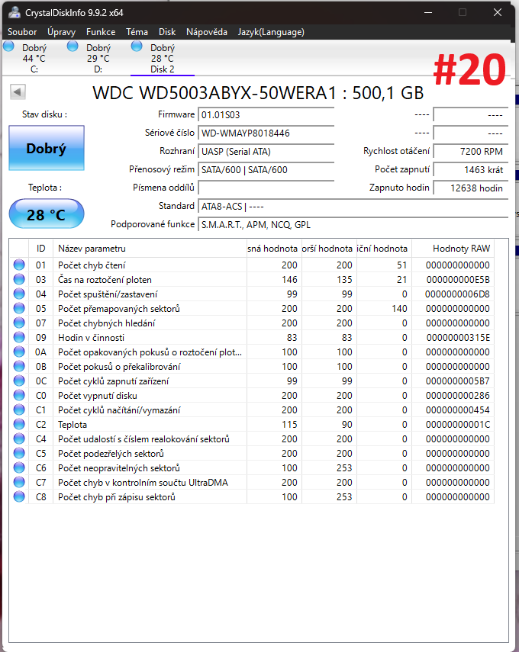Image resolution: width=519 pixels, height=652 pixels.
Task: Click status icon of attribute 0C row
Action: coord(19,381)
